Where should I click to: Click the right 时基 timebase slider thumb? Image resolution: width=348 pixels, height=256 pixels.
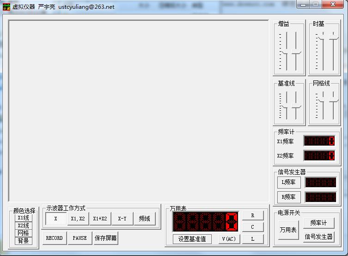coord(334,37)
